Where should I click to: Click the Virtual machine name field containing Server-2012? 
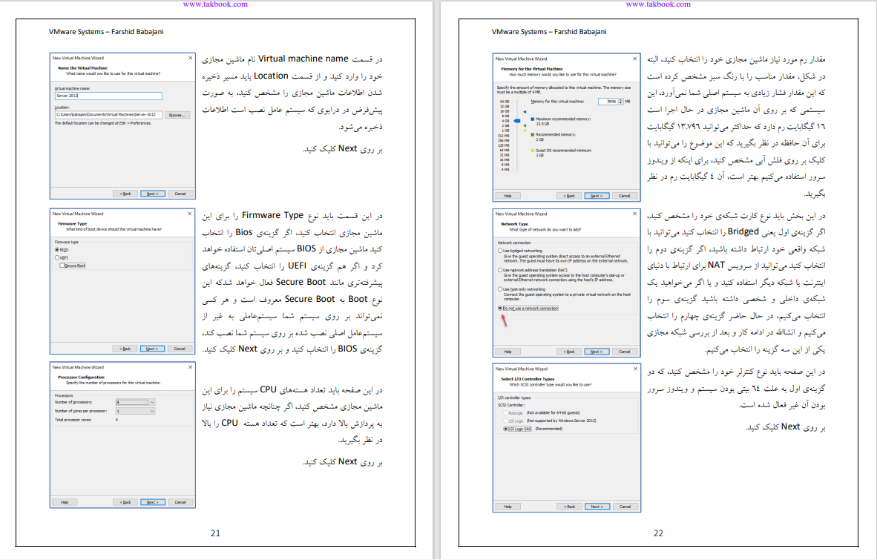click(108, 96)
